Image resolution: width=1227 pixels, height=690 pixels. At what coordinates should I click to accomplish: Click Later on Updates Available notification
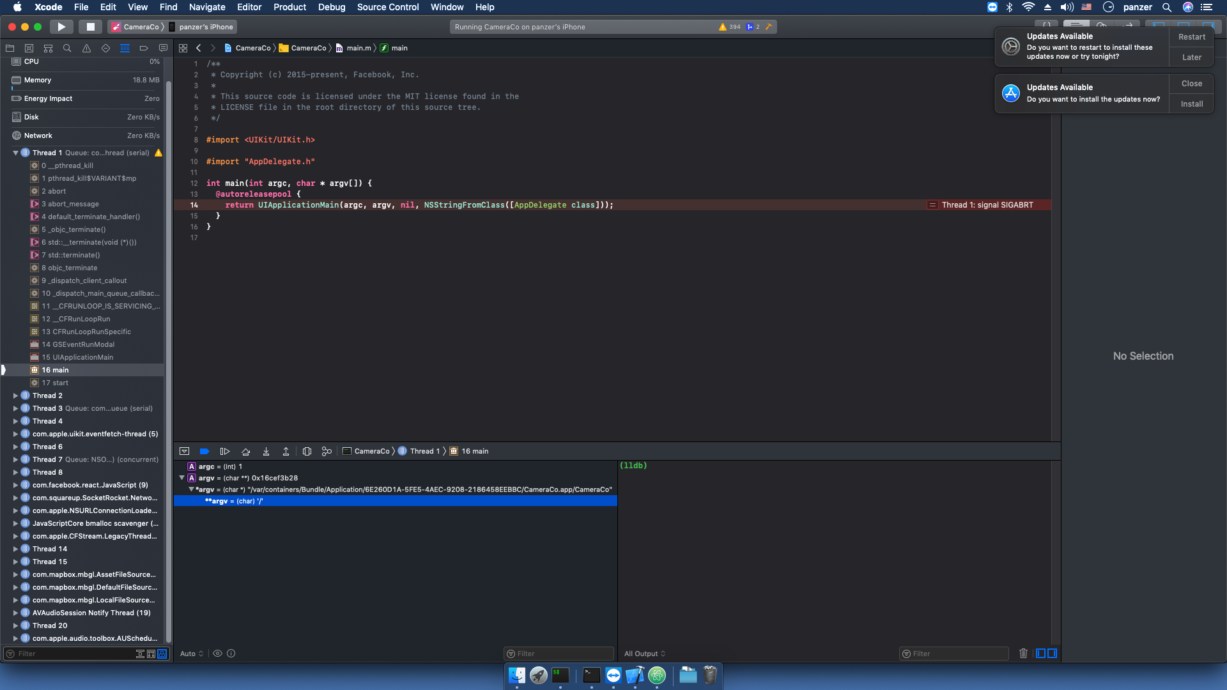pos(1192,57)
